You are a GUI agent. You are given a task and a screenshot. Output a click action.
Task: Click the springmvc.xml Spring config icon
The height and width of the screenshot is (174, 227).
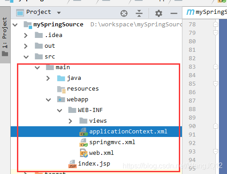[83, 143]
